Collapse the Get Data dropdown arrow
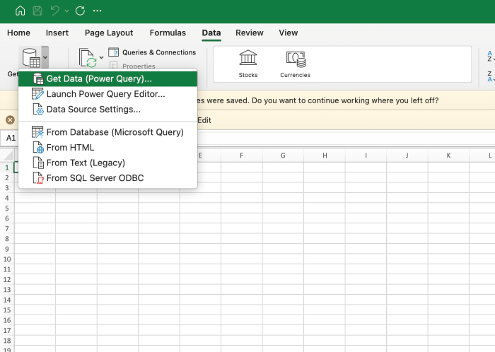The image size is (495, 352). [45, 57]
